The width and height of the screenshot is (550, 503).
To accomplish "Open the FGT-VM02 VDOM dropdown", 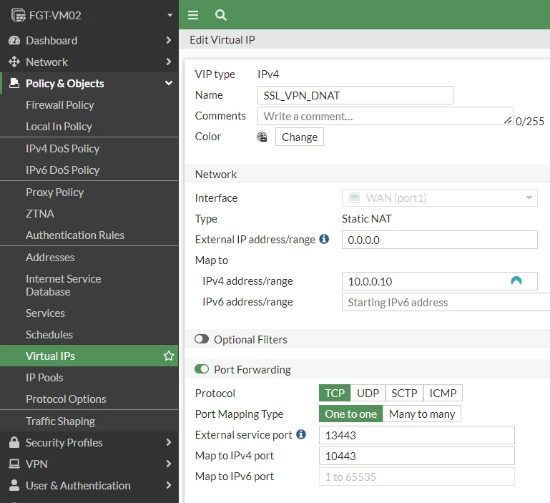I will click(x=170, y=15).
